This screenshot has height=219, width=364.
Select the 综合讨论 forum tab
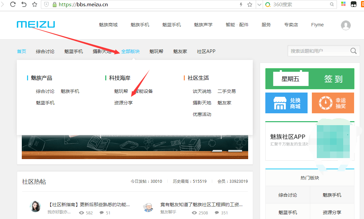coord(45,51)
